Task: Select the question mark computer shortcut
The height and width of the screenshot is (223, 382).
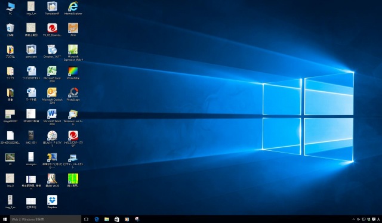Action: click(52, 160)
